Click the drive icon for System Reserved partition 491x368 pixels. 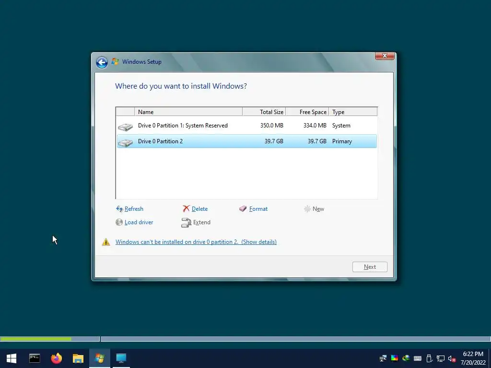[x=125, y=126]
